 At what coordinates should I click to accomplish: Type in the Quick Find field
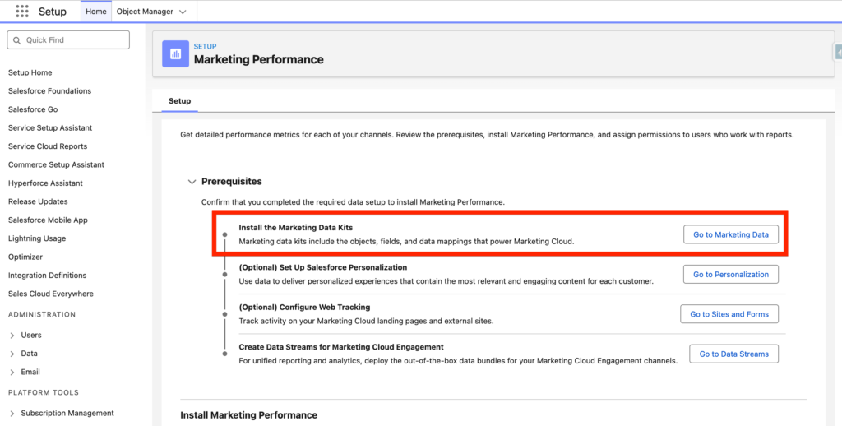(x=74, y=40)
